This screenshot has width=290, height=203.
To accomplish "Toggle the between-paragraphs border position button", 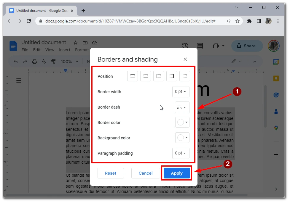I will coord(185,76).
